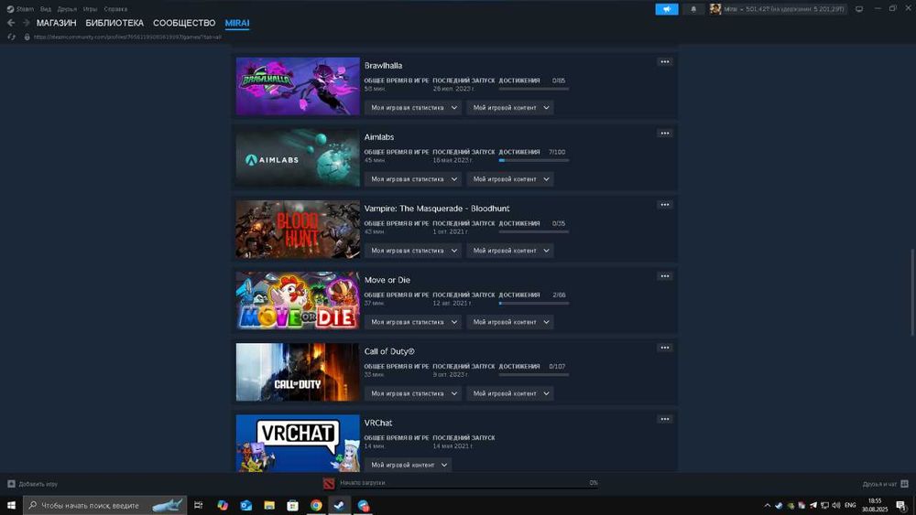Open VRChat three-dot options menu
This screenshot has width=916, height=515.
tap(665, 419)
